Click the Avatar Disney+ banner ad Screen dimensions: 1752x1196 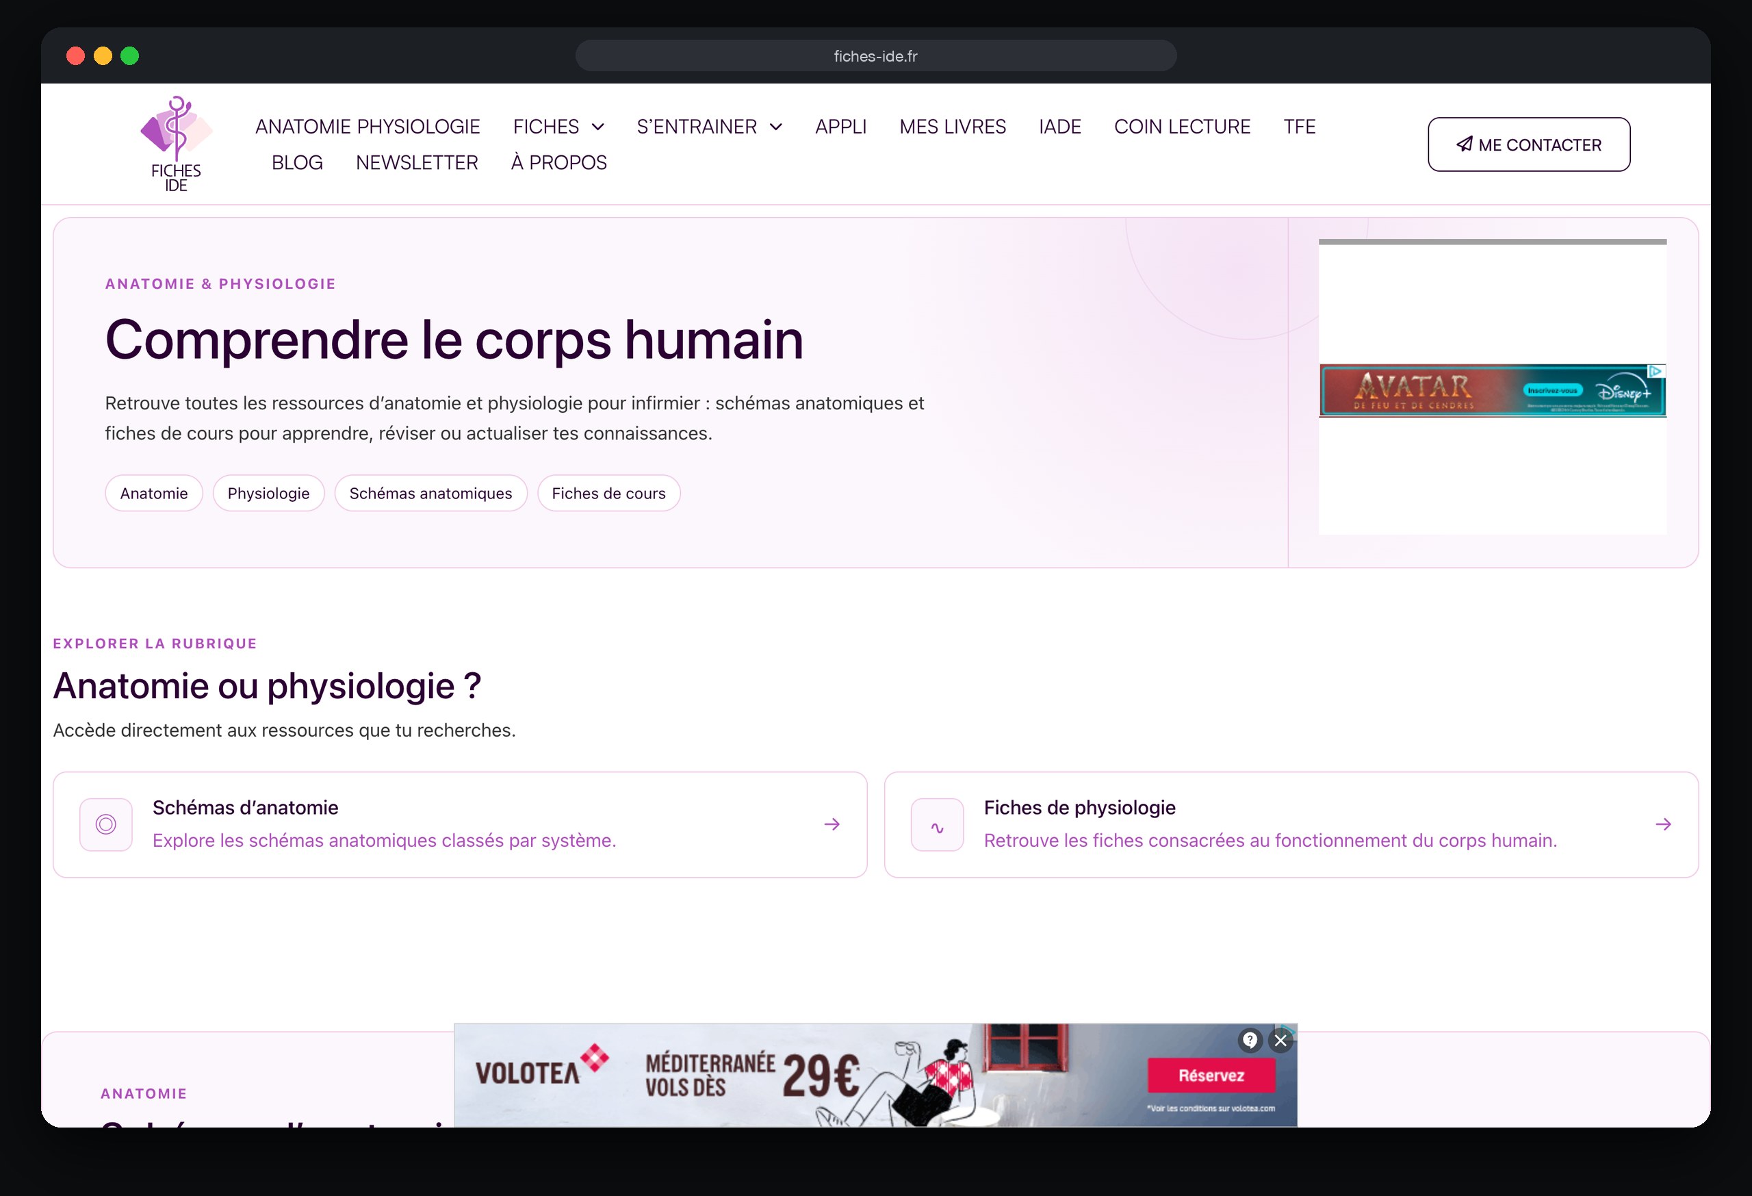coord(1493,391)
